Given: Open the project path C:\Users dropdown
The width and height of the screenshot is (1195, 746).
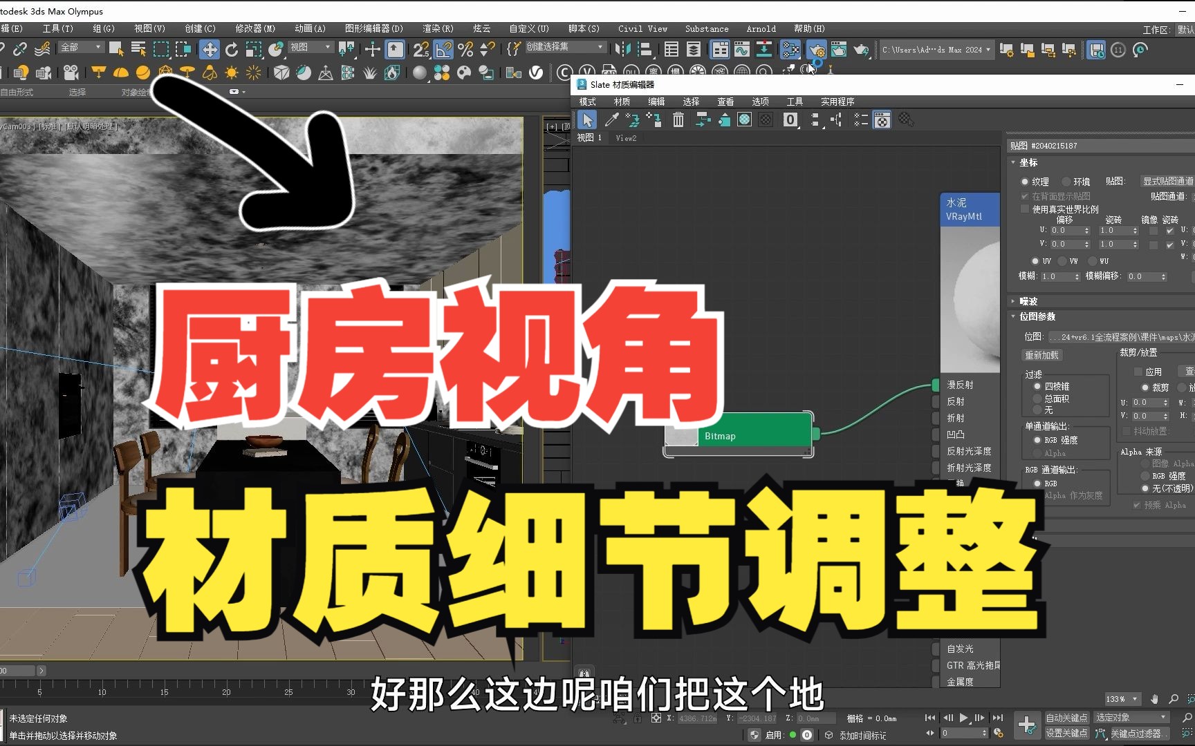Looking at the screenshot, I should (x=936, y=50).
